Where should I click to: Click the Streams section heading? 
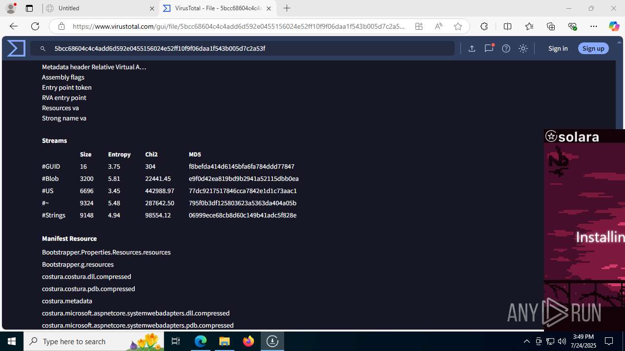click(x=54, y=140)
